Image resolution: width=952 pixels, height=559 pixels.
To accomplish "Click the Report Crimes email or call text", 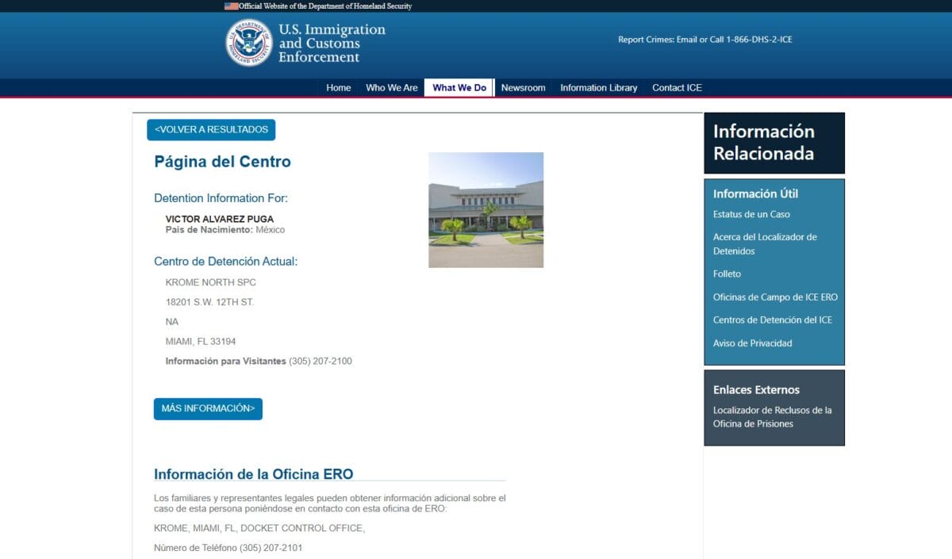I will click(x=704, y=40).
